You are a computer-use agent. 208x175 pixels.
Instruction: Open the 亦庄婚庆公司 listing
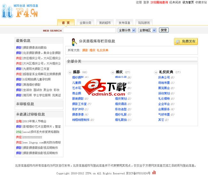(42, 58)
